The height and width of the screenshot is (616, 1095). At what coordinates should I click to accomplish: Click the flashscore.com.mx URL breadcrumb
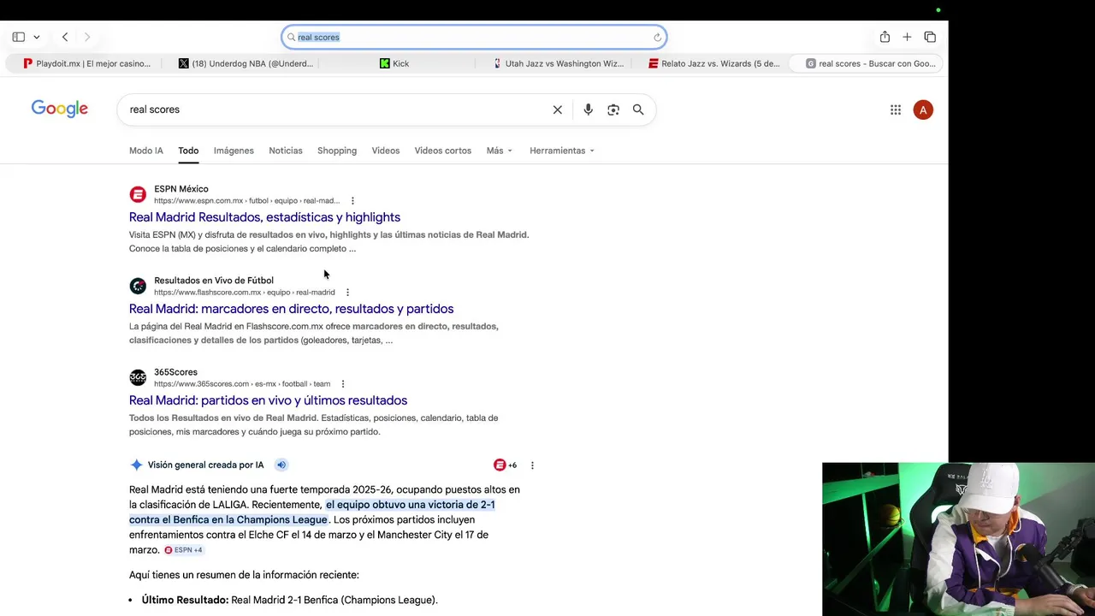point(244,293)
